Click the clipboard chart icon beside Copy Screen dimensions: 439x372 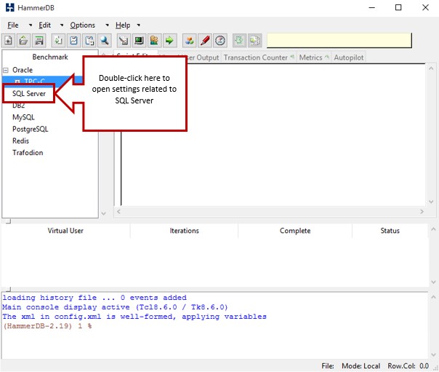pos(73,41)
